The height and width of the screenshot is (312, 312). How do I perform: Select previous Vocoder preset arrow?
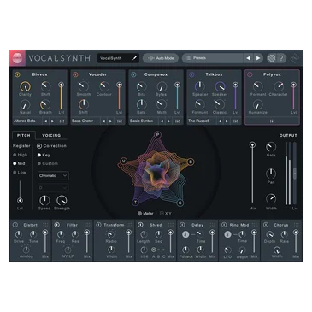pyautogui.click(x=103, y=121)
